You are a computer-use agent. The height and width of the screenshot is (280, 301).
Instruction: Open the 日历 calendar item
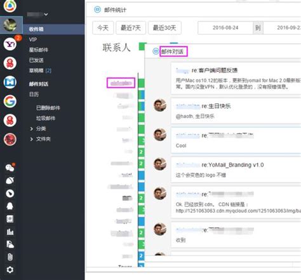(34, 95)
